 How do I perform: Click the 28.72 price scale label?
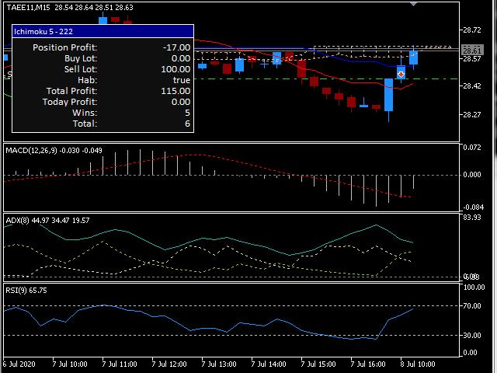(x=471, y=30)
